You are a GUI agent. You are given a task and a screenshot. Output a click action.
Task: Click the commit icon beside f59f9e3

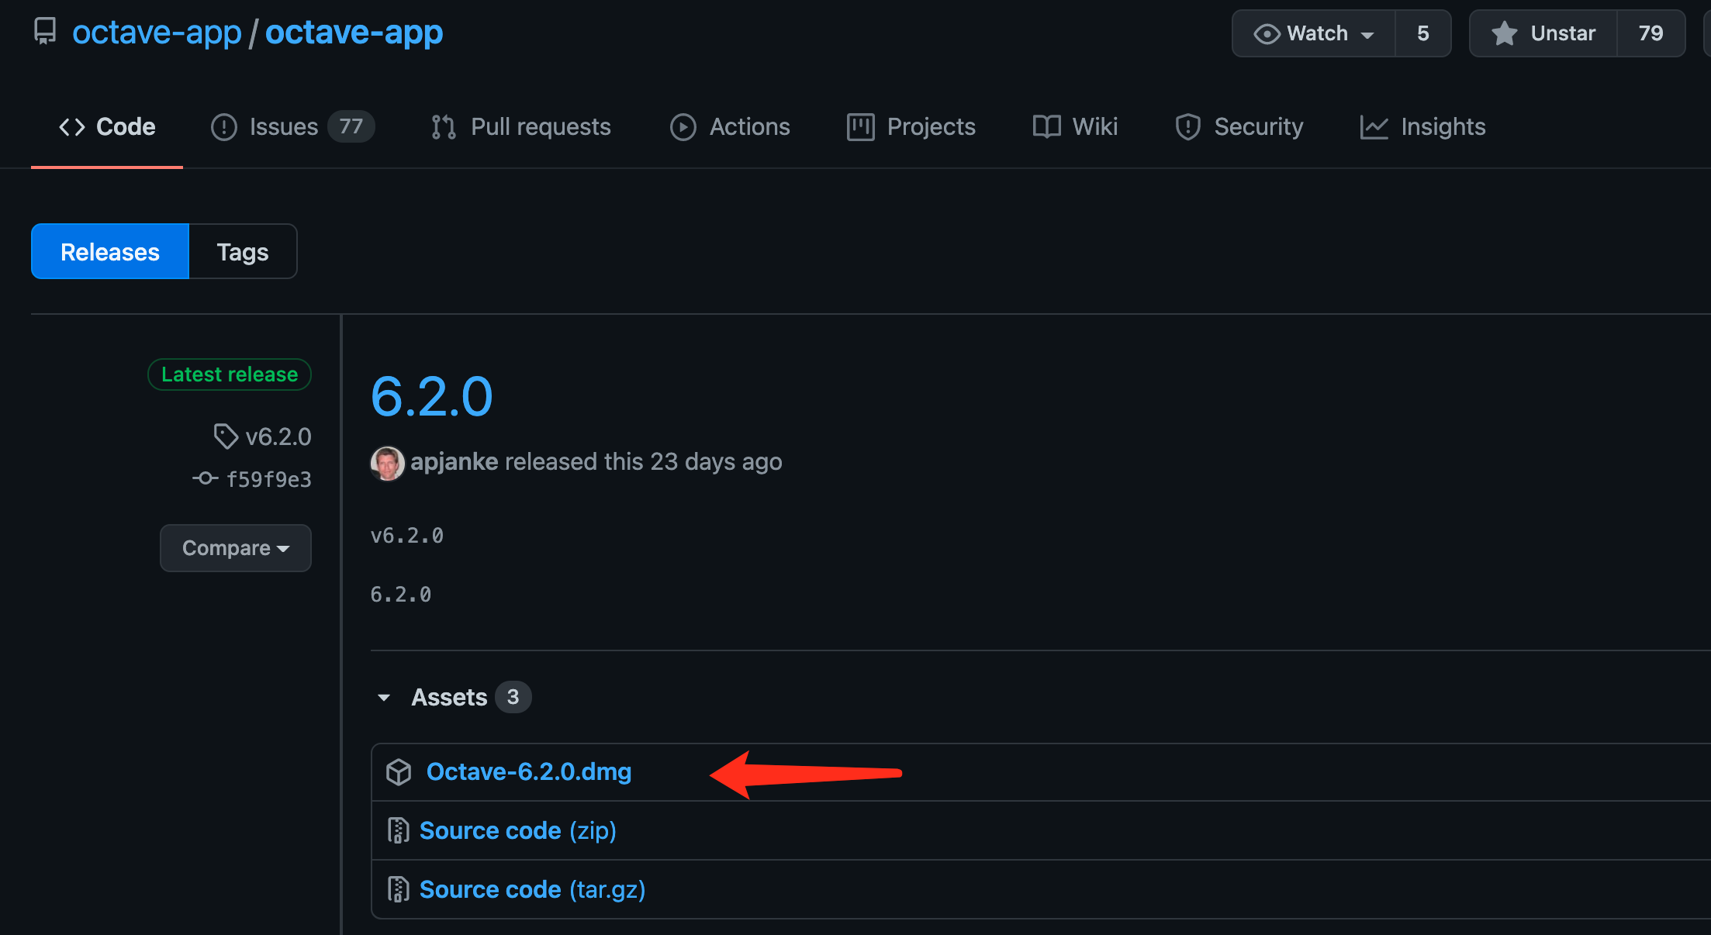(205, 479)
